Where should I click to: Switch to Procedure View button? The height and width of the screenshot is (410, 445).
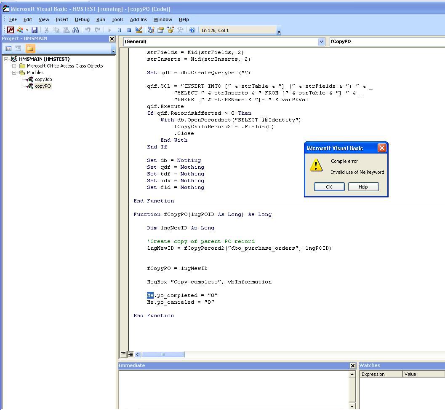[123, 354]
